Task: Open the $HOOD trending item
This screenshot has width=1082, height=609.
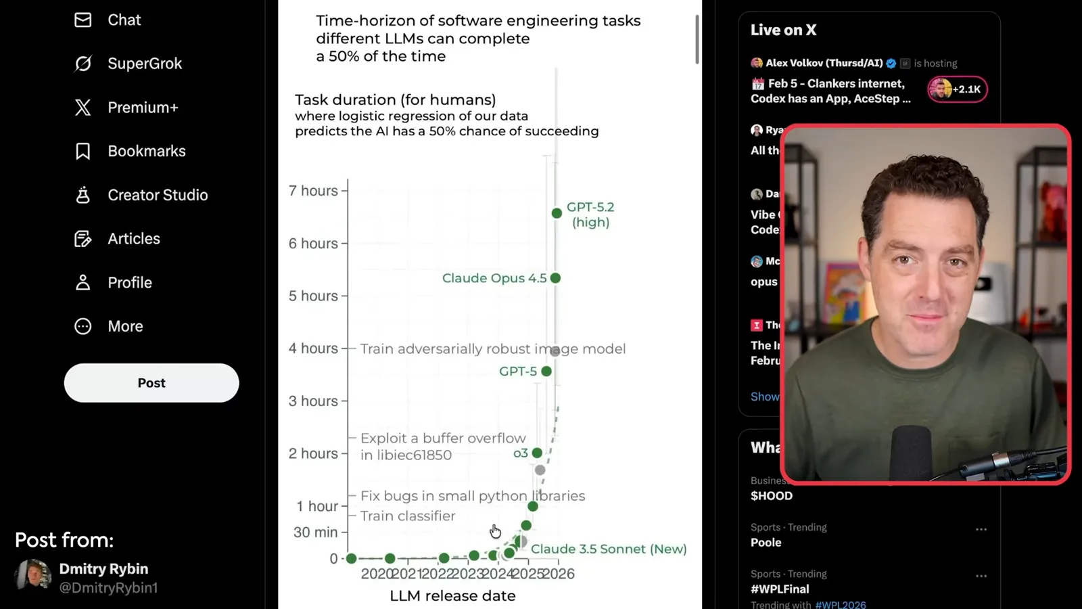Action: pos(772,496)
